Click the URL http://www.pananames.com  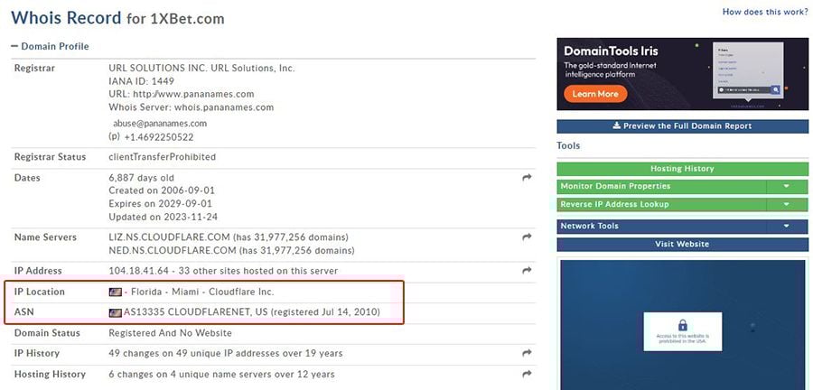click(x=193, y=94)
